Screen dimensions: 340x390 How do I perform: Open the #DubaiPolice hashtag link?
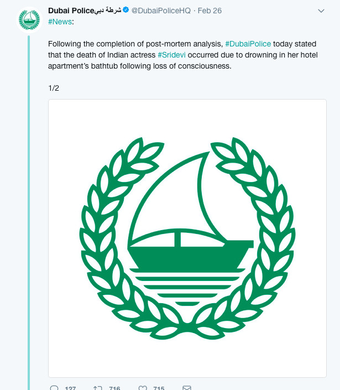pos(248,44)
